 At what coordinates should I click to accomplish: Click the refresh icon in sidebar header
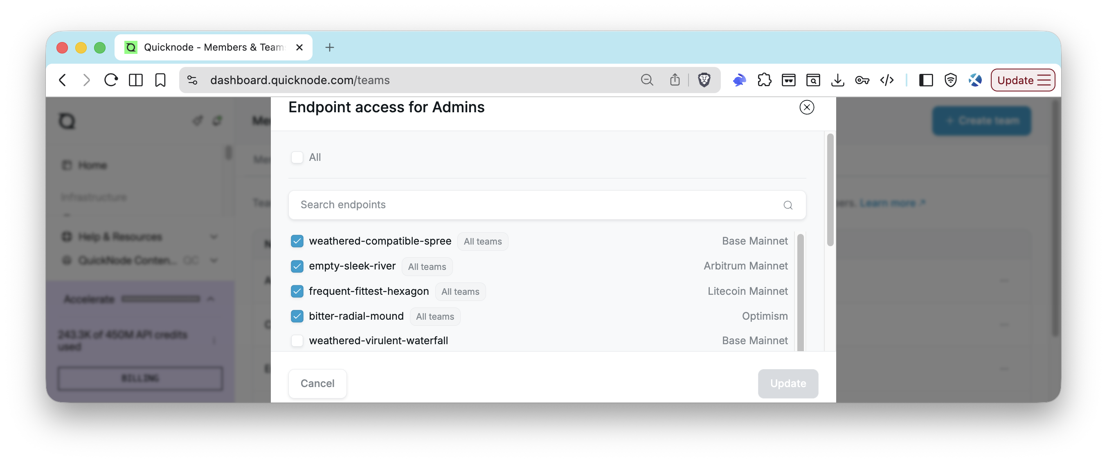point(217,121)
